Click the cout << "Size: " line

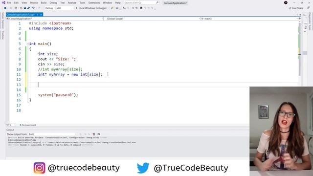[x=57, y=59]
